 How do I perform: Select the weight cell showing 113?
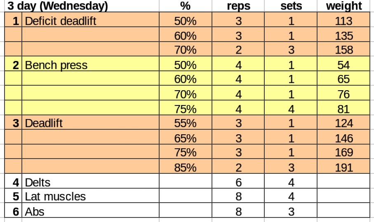point(343,21)
